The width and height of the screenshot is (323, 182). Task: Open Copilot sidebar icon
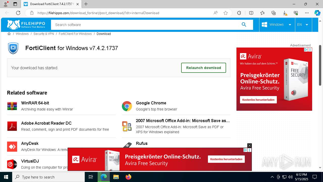(x=317, y=13)
